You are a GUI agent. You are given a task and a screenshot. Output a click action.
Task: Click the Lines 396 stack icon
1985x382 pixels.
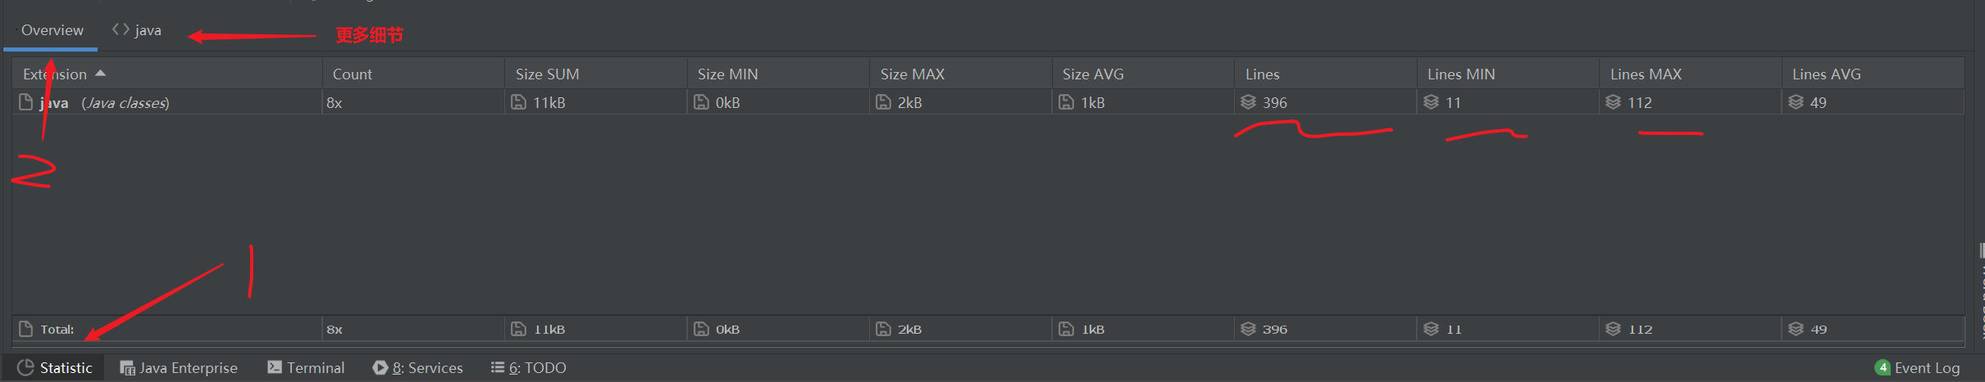[1248, 102]
